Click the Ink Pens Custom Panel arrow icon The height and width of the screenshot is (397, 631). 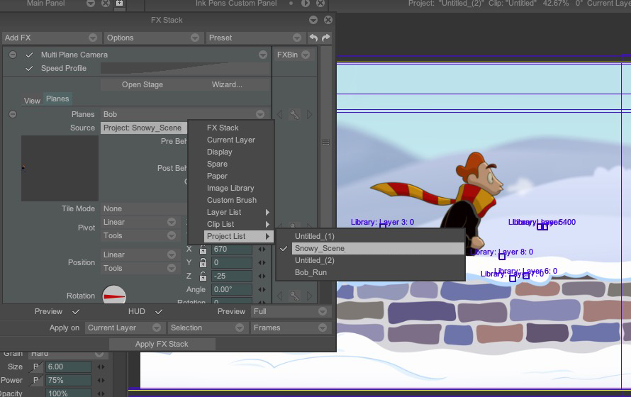[x=306, y=4]
